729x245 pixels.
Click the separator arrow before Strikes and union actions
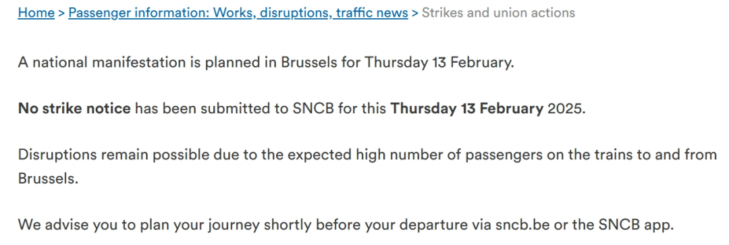(x=414, y=13)
